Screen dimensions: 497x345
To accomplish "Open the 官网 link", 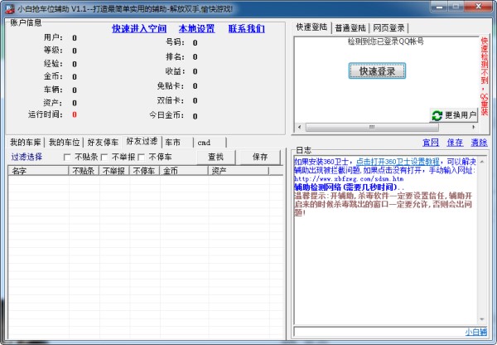I will coord(431,143).
